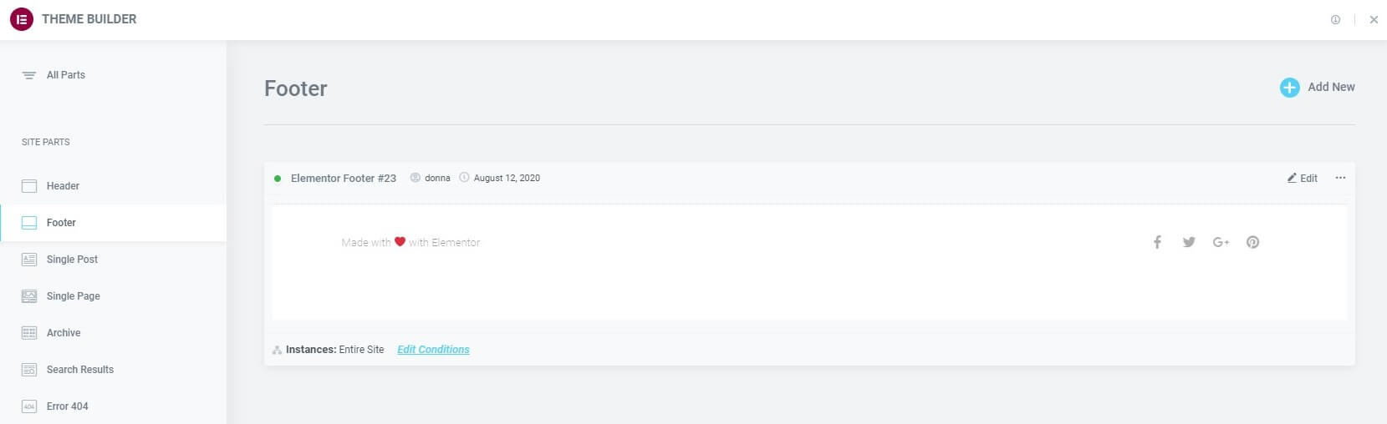Click the Elementor logo icon
The image size is (1387, 424).
(x=22, y=19)
